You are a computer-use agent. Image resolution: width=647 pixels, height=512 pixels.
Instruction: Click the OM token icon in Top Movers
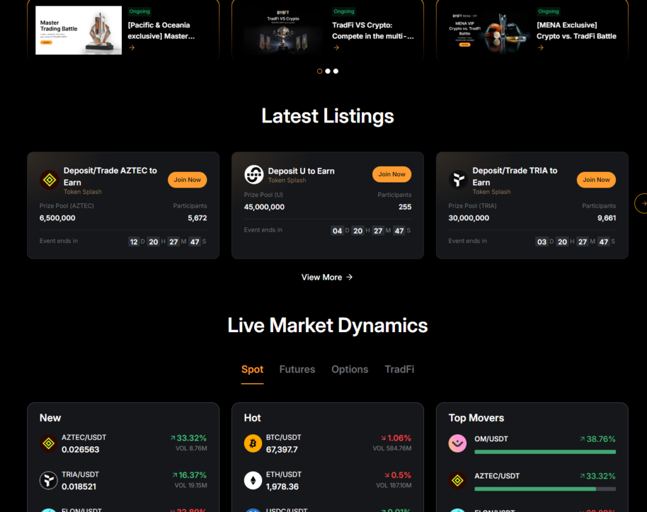click(457, 443)
